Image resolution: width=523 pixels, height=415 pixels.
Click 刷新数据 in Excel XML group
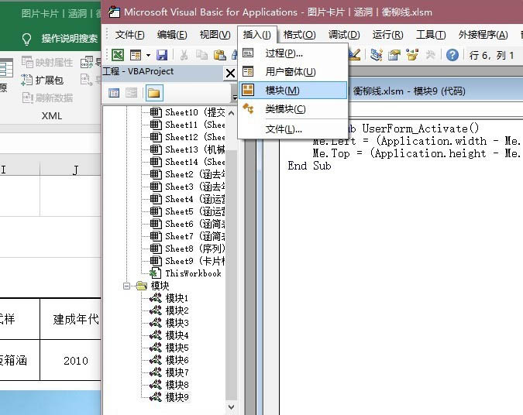pyautogui.click(x=47, y=98)
